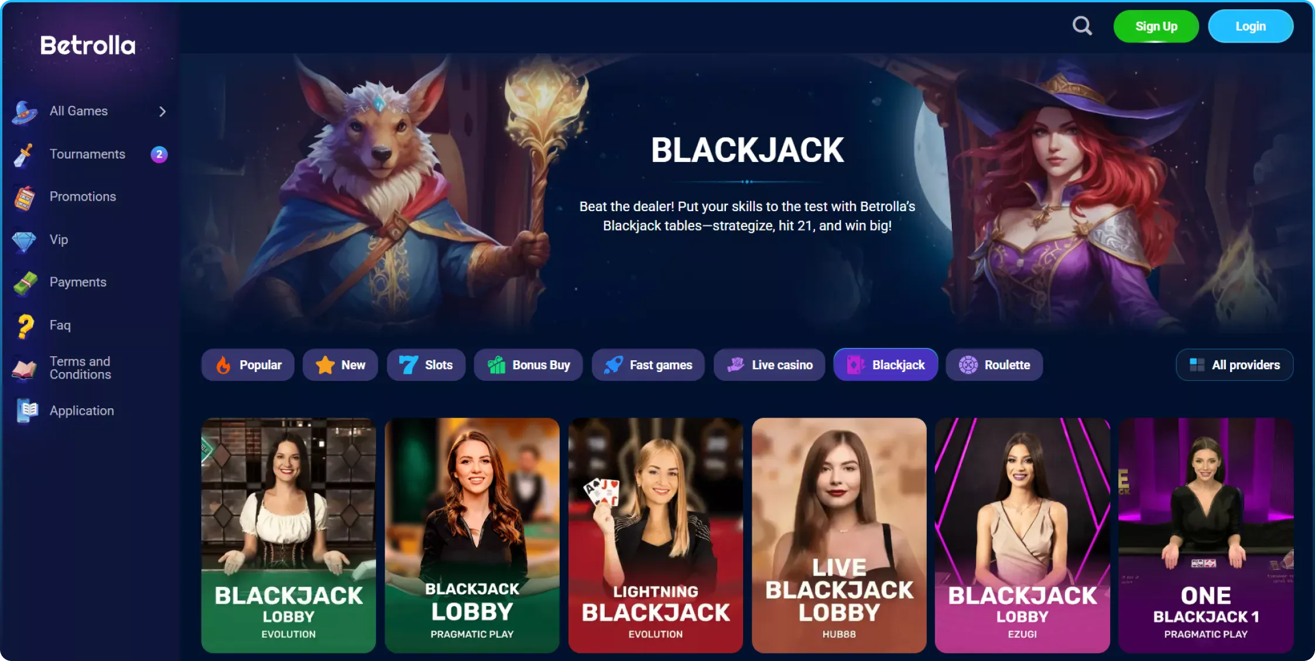Expand the All Games chevron arrow

[x=163, y=111]
